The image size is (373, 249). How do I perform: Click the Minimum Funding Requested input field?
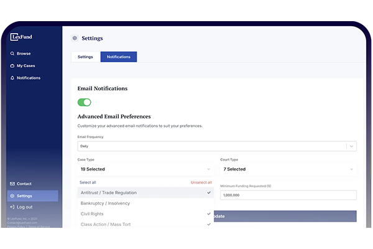pyautogui.click(x=288, y=195)
